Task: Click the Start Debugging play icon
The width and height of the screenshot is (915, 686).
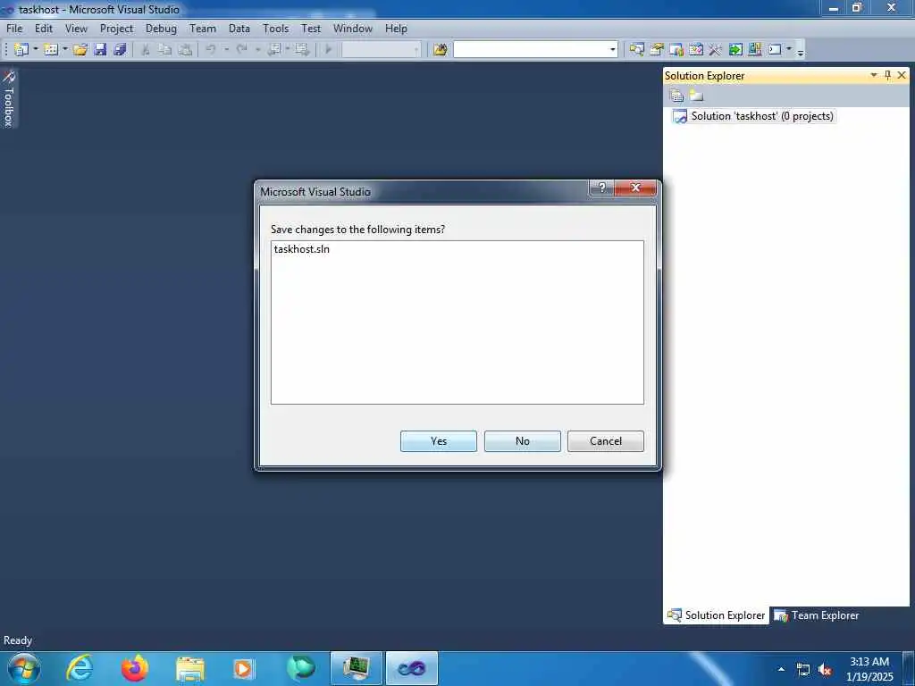Action: click(329, 50)
